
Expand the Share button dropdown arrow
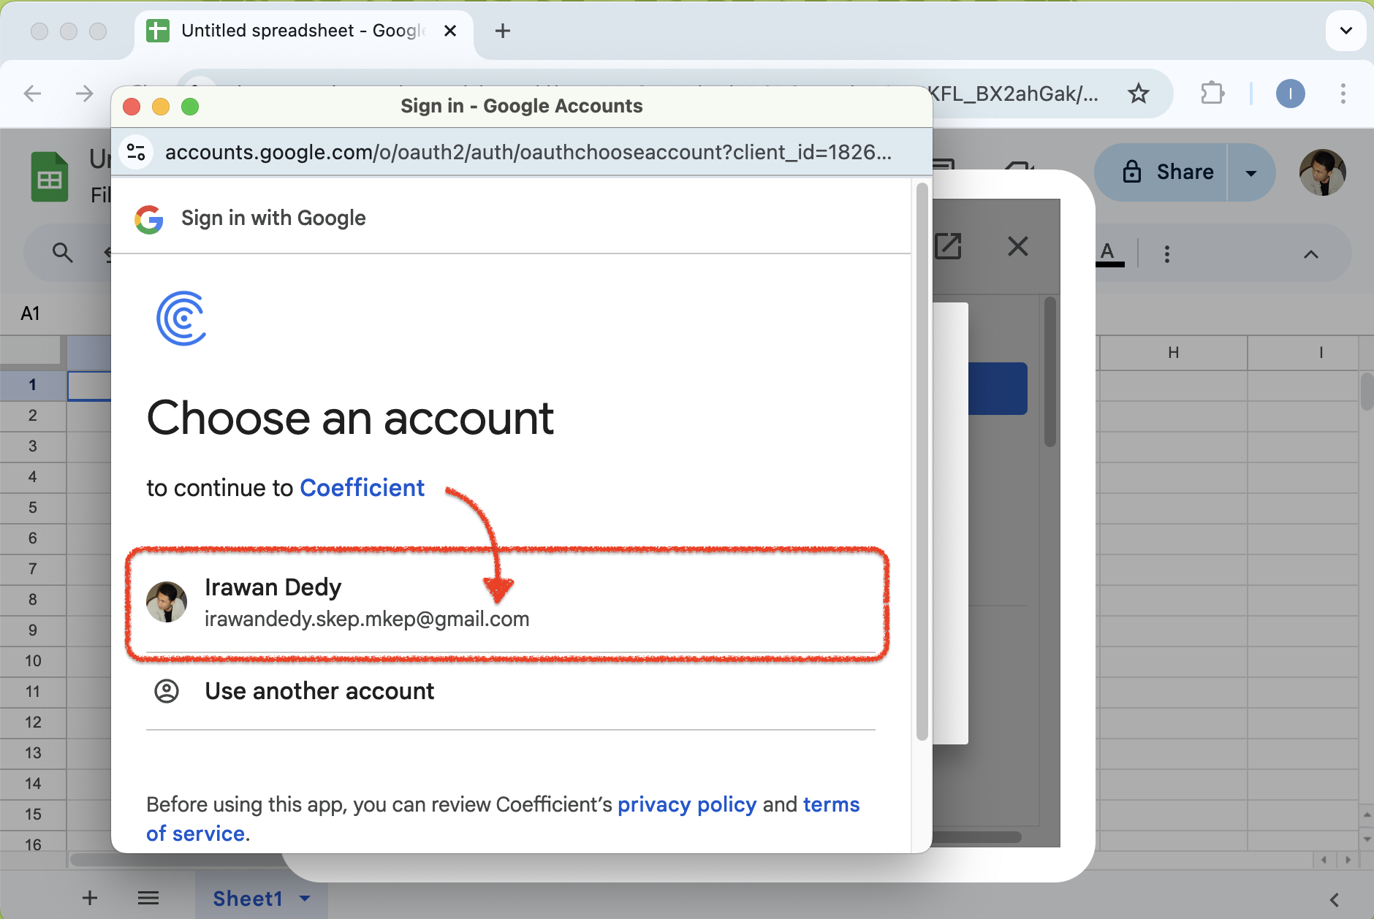(x=1251, y=172)
